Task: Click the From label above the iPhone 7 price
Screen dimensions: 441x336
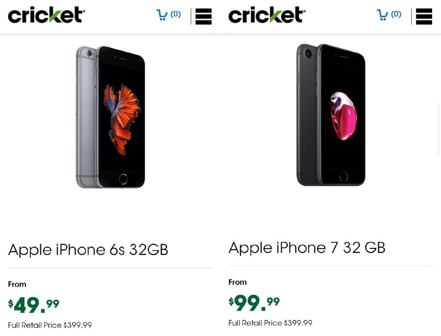Action: 238,282
